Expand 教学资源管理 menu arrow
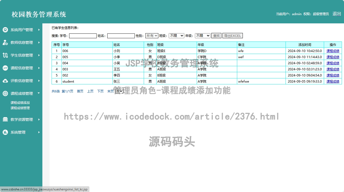Viewport: 344px width, 192px height. [x=39, y=120]
